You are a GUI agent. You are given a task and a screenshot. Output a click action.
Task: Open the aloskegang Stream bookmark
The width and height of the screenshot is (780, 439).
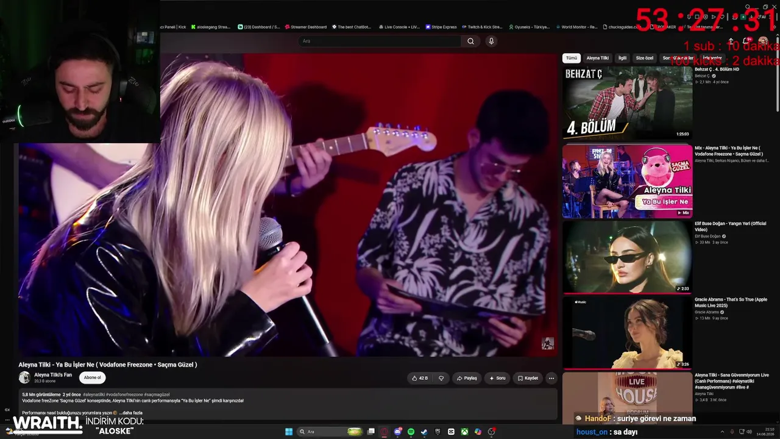click(x=210, y=27)
